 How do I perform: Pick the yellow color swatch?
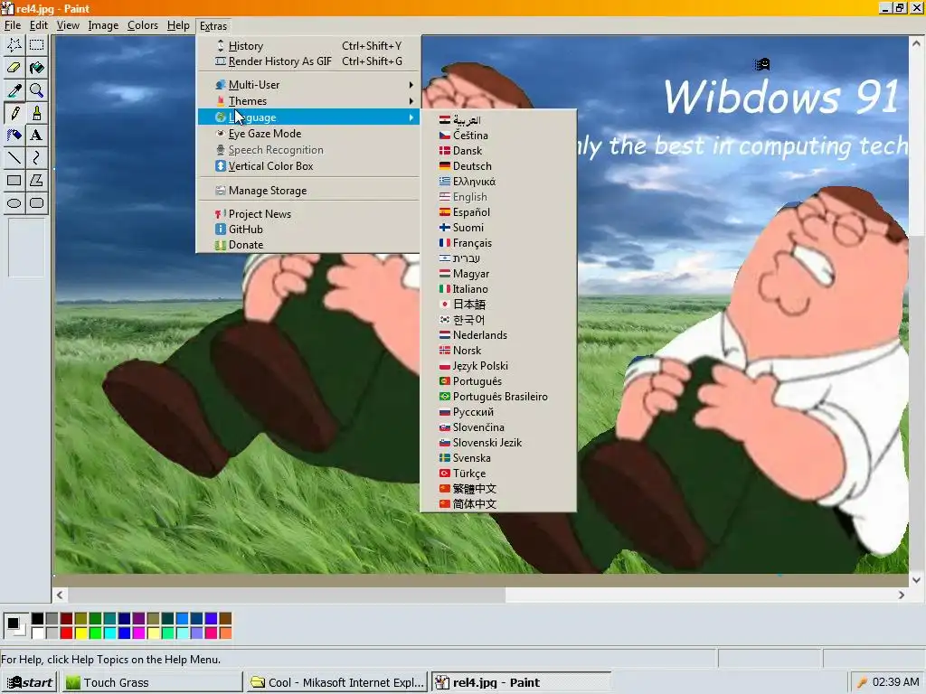tap(80, 633)
